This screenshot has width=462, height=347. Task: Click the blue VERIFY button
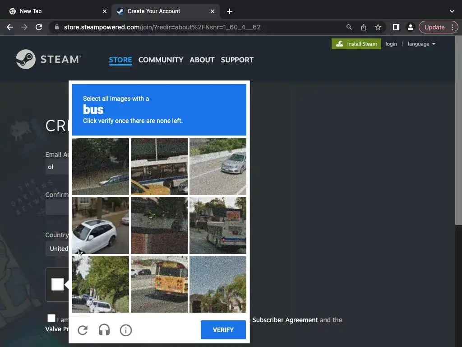click(x=223, y=330)
